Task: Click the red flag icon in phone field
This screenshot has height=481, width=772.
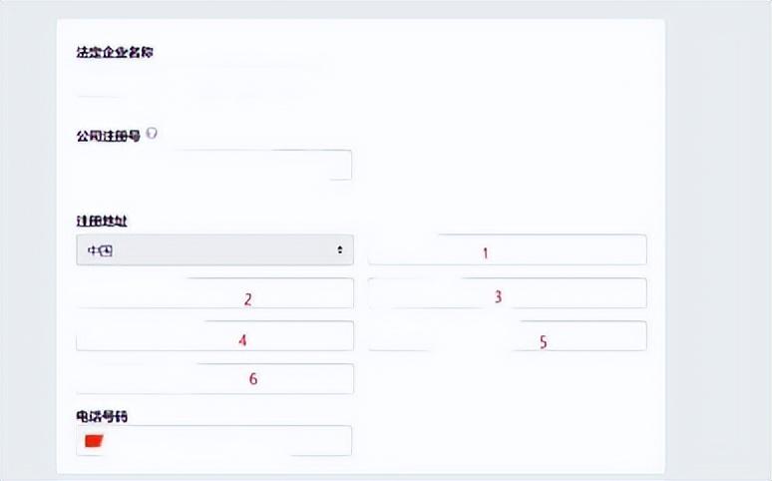Action: coord(94,441)
